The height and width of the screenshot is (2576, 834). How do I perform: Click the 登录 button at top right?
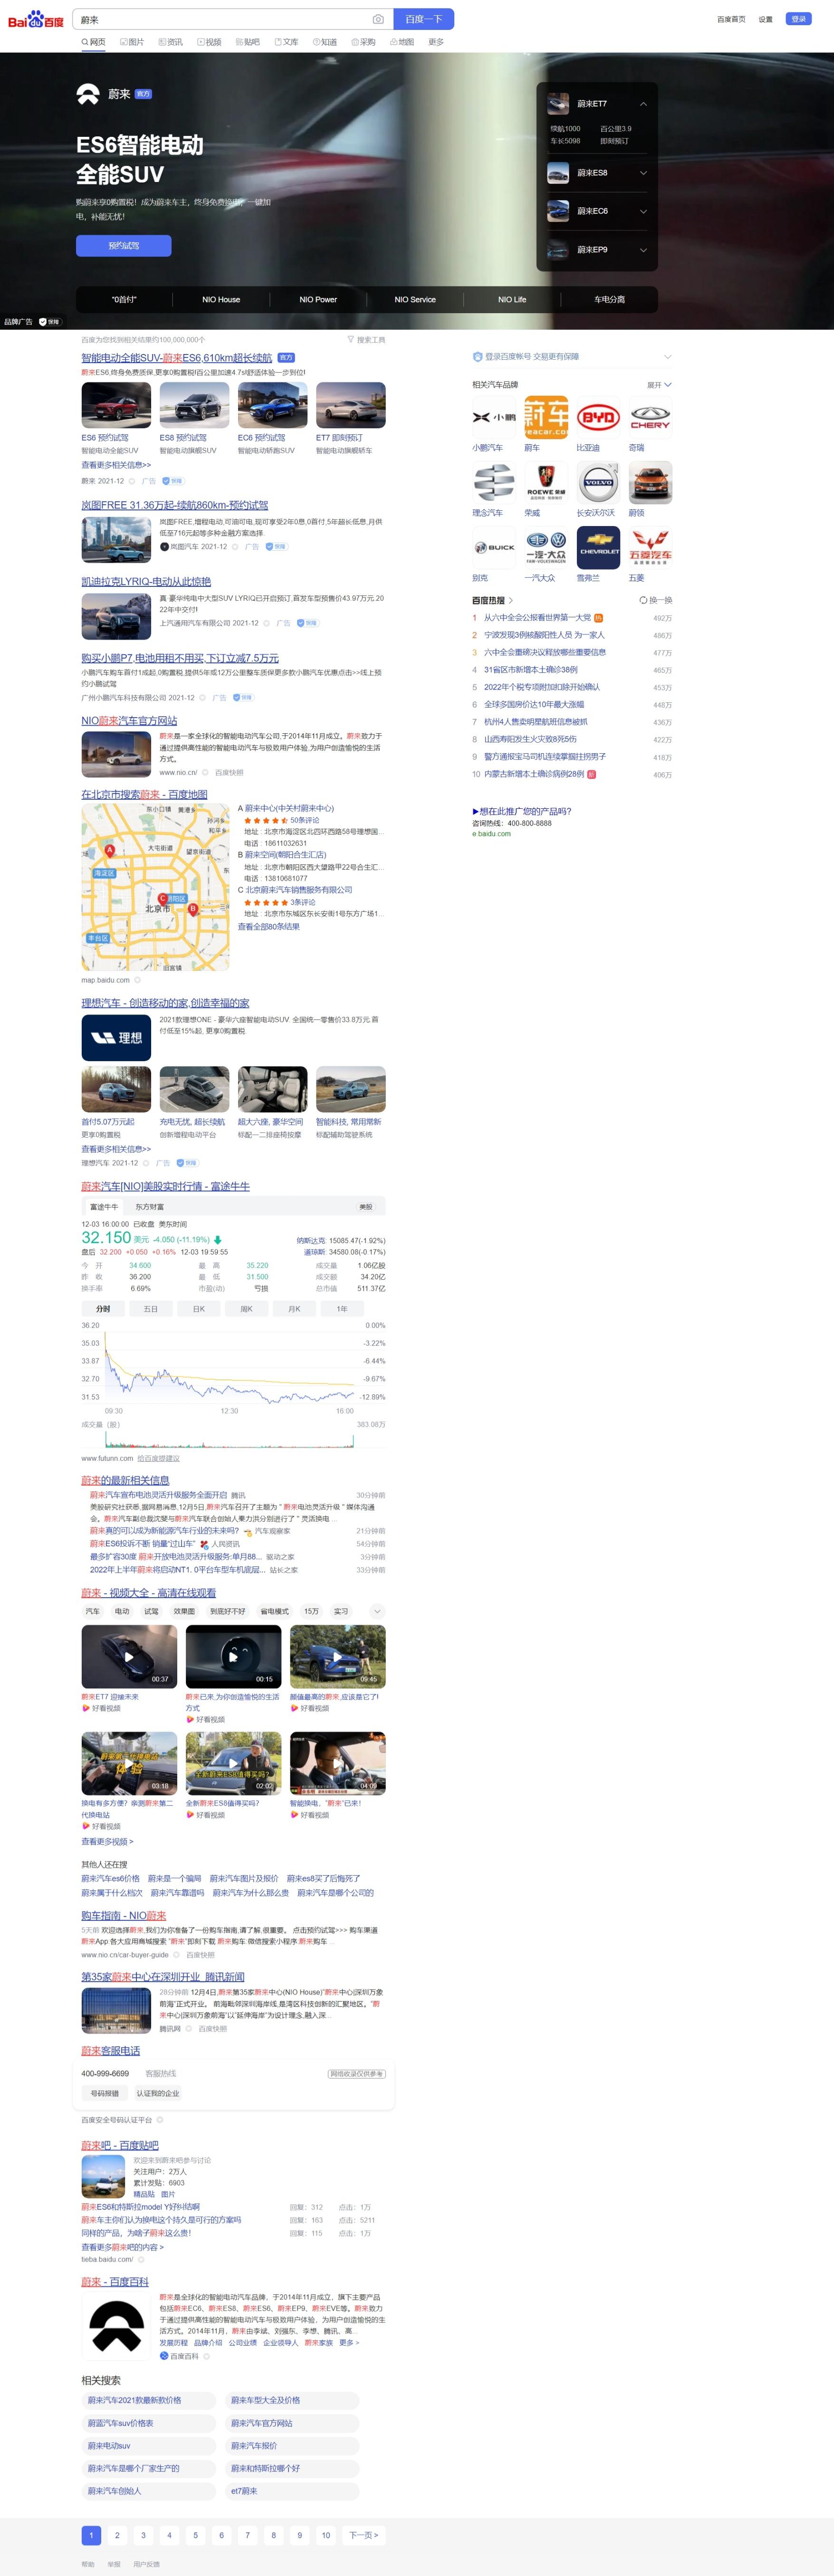[798, 19]
